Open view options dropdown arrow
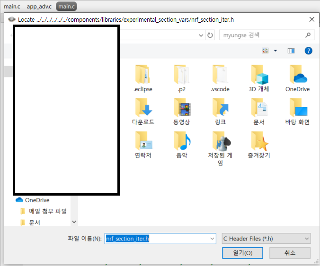This screenshot has height=266, width=320. click(276, 51)
